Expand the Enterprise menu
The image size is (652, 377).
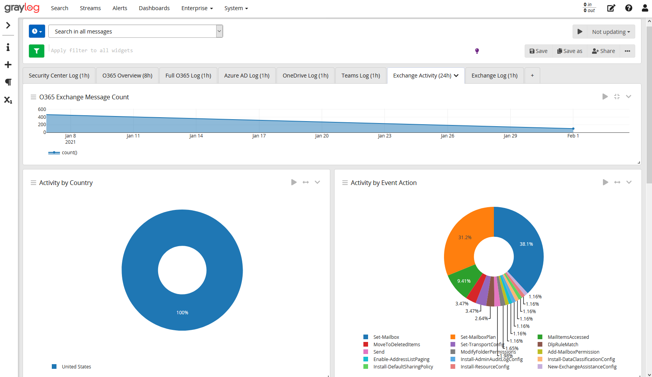[197, 8]
